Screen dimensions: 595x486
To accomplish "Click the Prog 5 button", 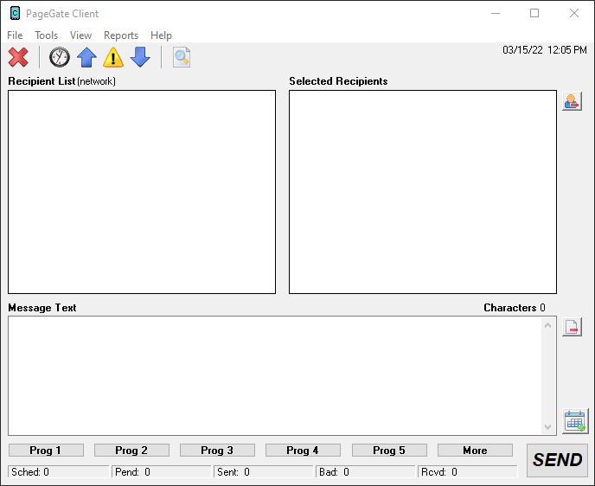I will (x=389, y=451).
